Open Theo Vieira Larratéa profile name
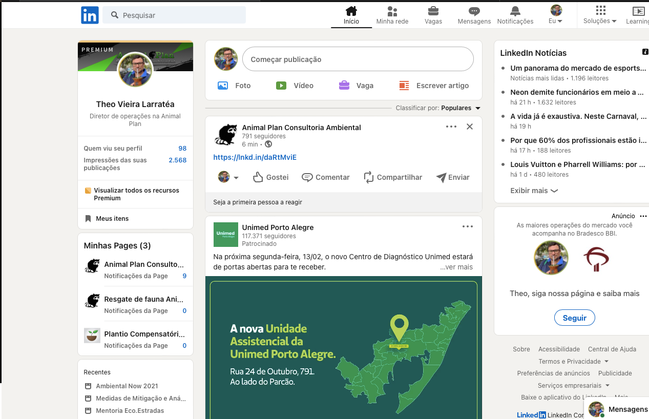Image resolution: width=649 pixels, height=419 pixels. (x=135, y=104)
